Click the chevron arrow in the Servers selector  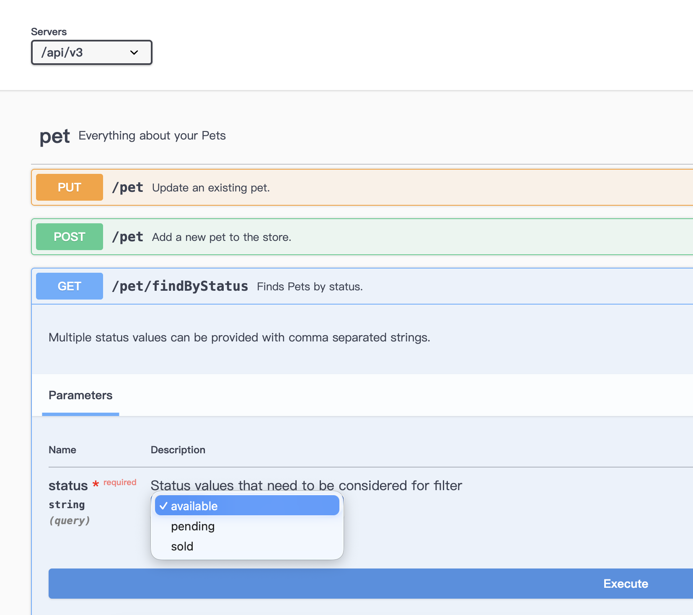tap(134, 52)
